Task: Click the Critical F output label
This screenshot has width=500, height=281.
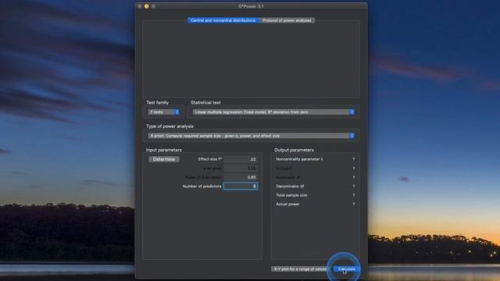Action: (284, 169)
